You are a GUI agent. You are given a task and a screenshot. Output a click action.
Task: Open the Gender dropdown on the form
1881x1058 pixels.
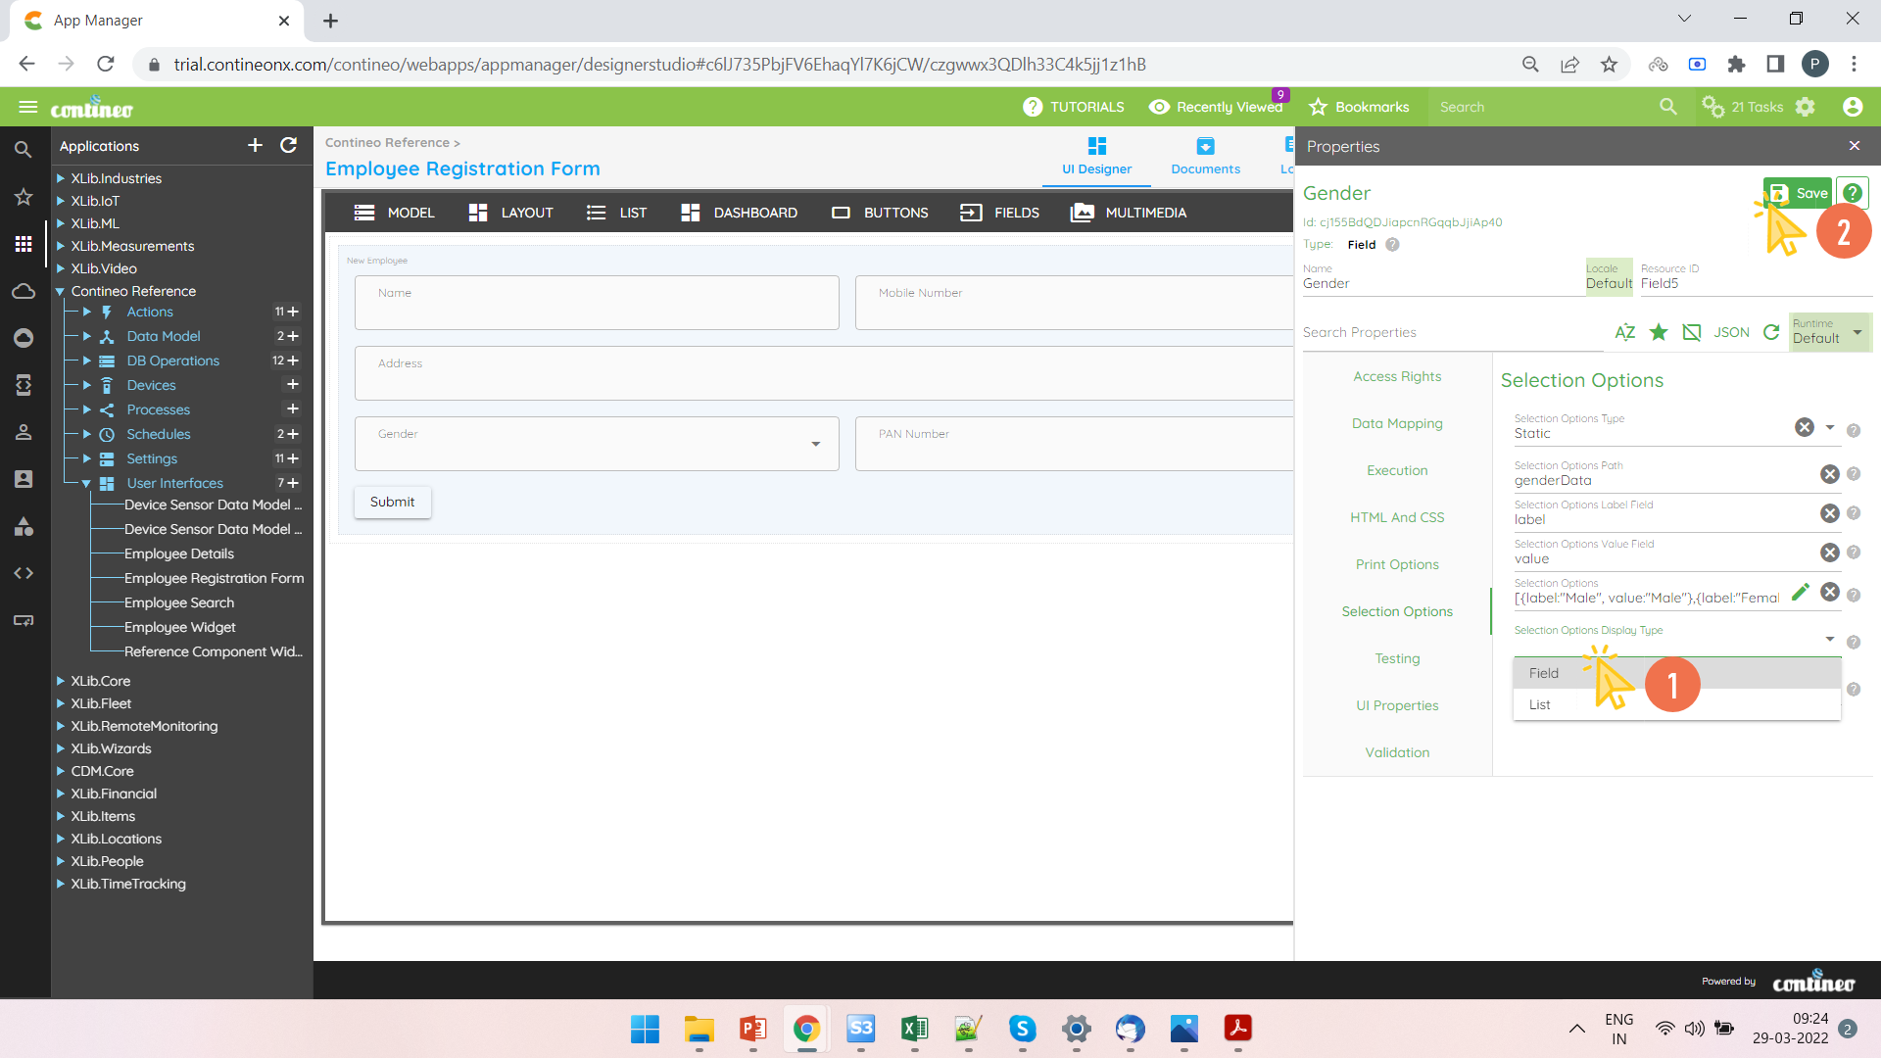(815, 444)
